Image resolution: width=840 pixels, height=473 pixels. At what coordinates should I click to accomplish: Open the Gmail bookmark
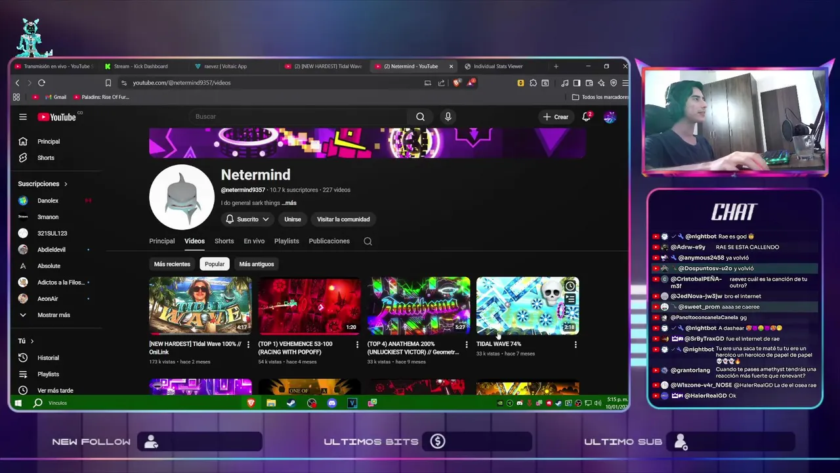click(55, 97)
